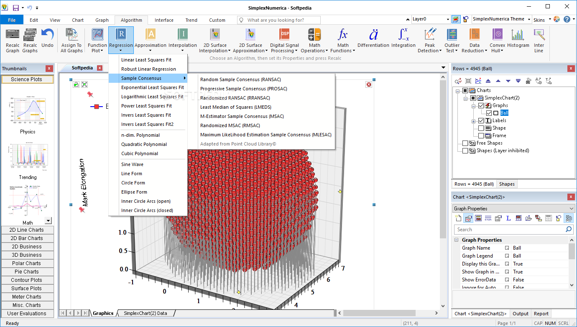Open the Data Reduction tool

(475, 41)
